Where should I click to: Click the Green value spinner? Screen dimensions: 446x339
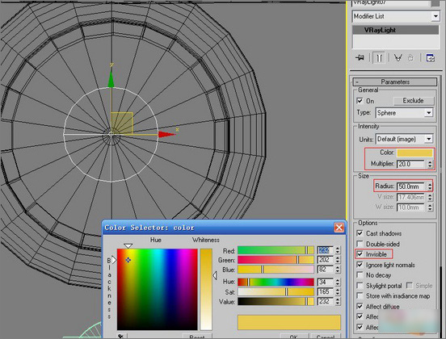click(x=338, y=260)
